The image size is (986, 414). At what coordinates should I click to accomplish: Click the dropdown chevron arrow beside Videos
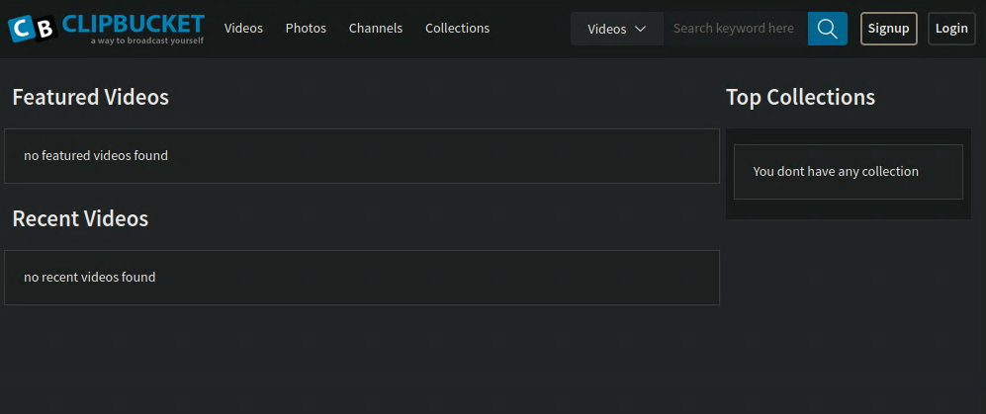[641, 30]
